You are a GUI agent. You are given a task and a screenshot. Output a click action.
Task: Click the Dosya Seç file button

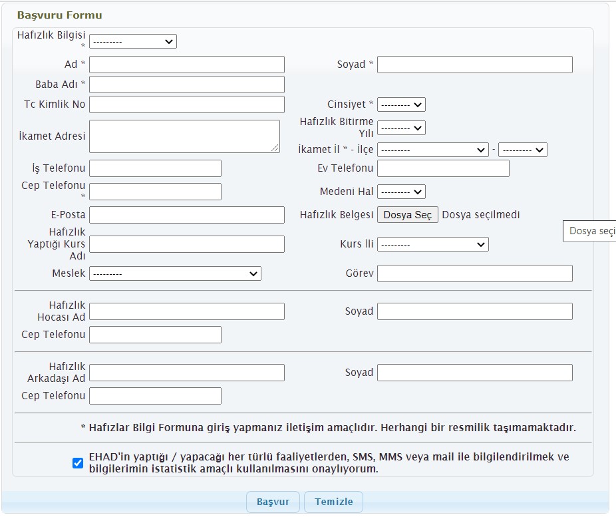point(408,215)
